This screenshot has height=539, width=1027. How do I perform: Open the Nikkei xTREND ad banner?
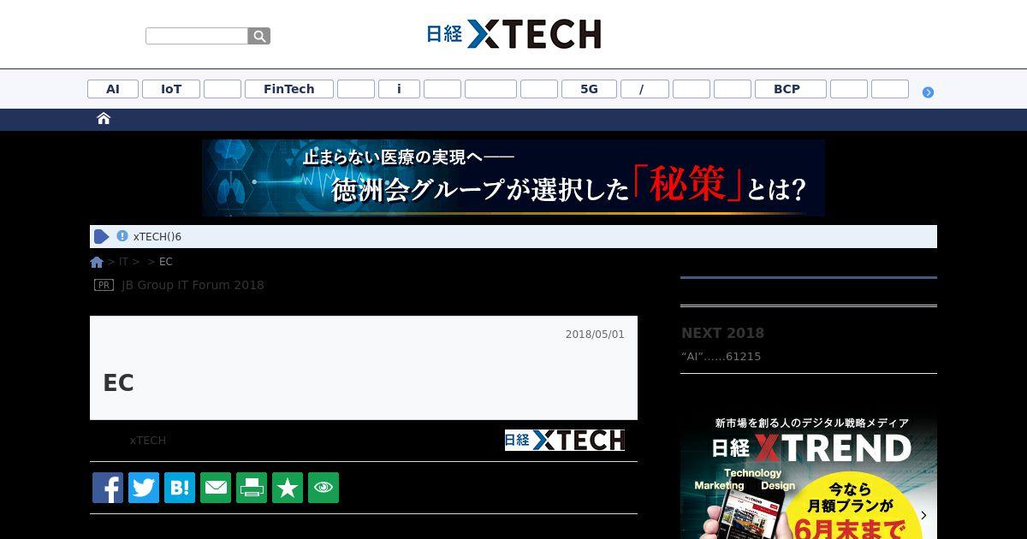click(x=809, y=476)
